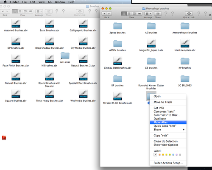Open the Go menu in menu bar
The width and height of the screenshot is (212, 170).
pyautogui.click(x=50, y=2)
